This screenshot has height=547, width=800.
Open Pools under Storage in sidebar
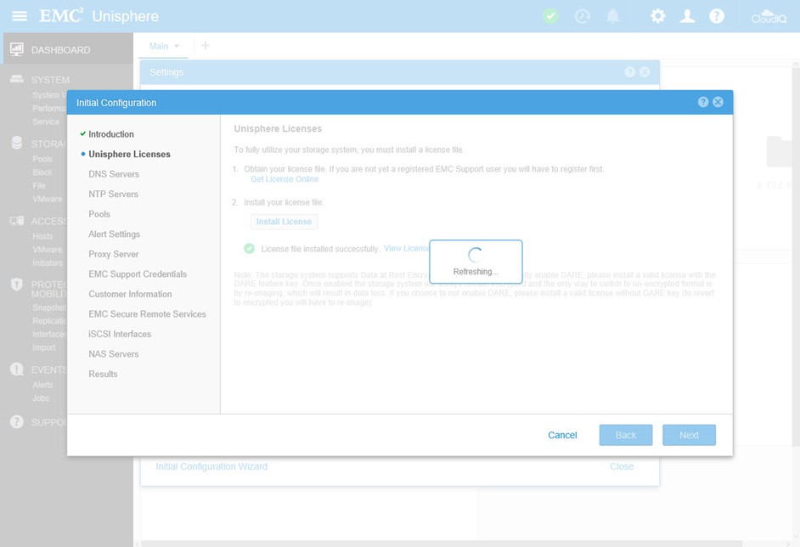[x=42, y=159]
